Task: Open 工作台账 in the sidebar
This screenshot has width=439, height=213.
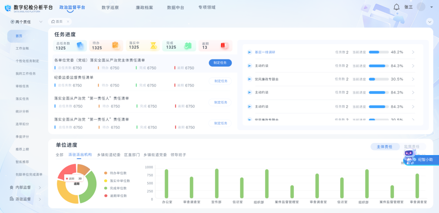Action: point(22,48)
